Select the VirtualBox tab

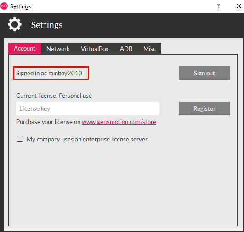click(95, 49)
